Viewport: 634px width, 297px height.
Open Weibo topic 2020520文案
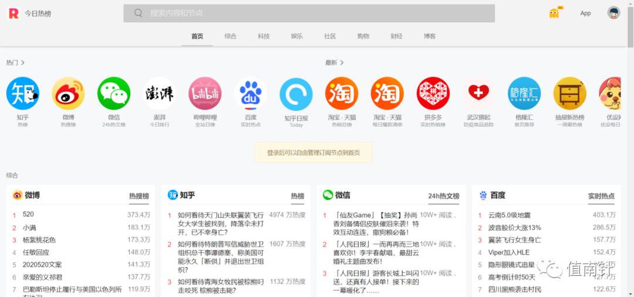(42, 265)
